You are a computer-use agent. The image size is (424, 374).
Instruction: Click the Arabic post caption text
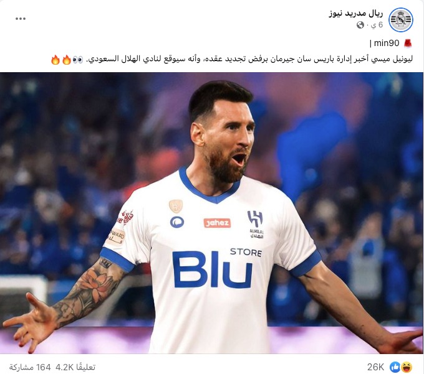point(249,59)
